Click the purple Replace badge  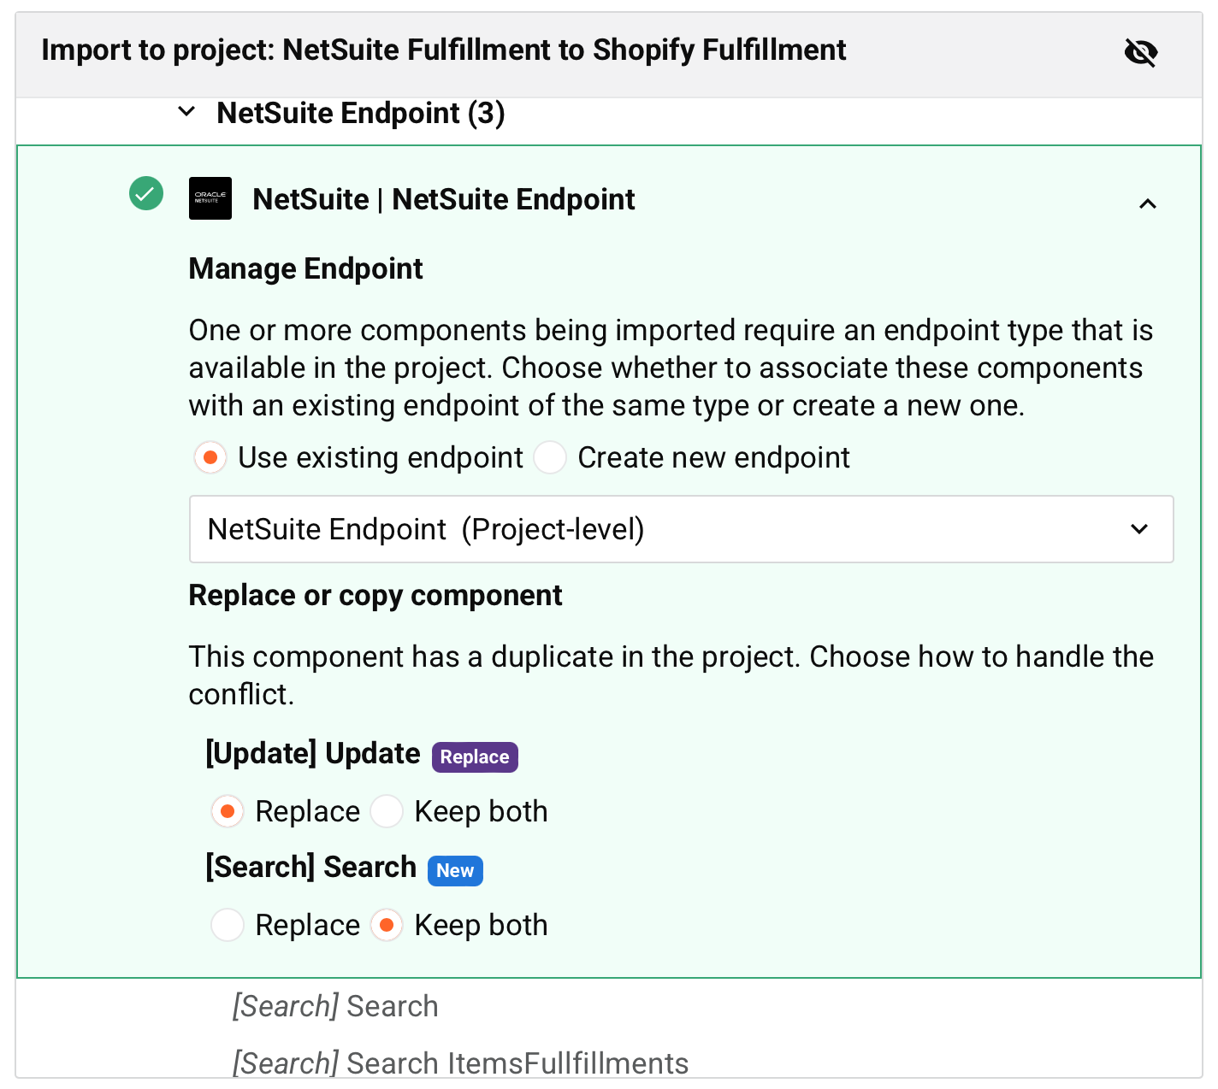point(474,756)
